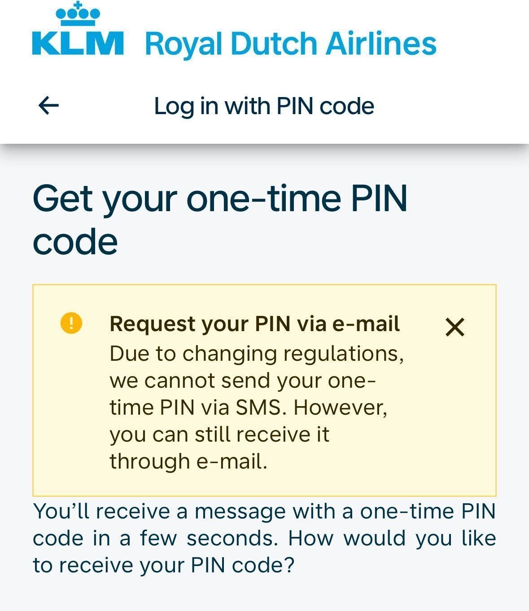Image resolution: width=529 pixels, height=611 pixels.
Task: Click the "through e-mail." line in the notice
Action: coord(188,461)
